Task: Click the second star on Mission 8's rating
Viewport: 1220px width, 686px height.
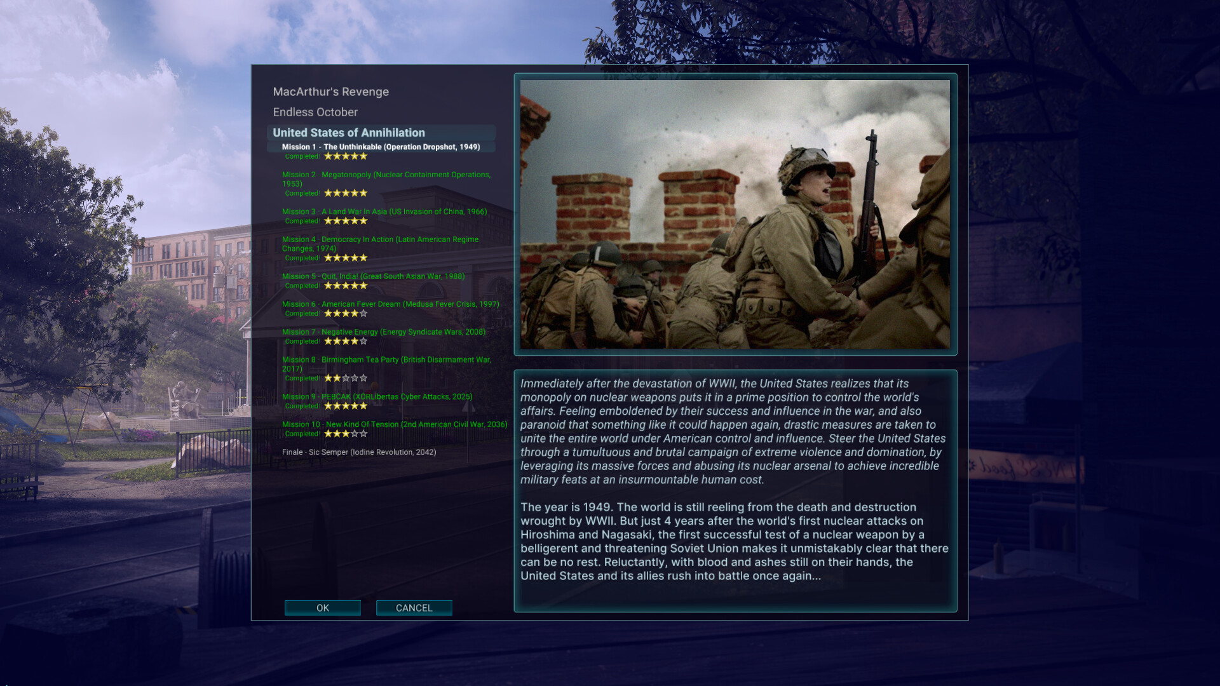Action: (337, 377)
